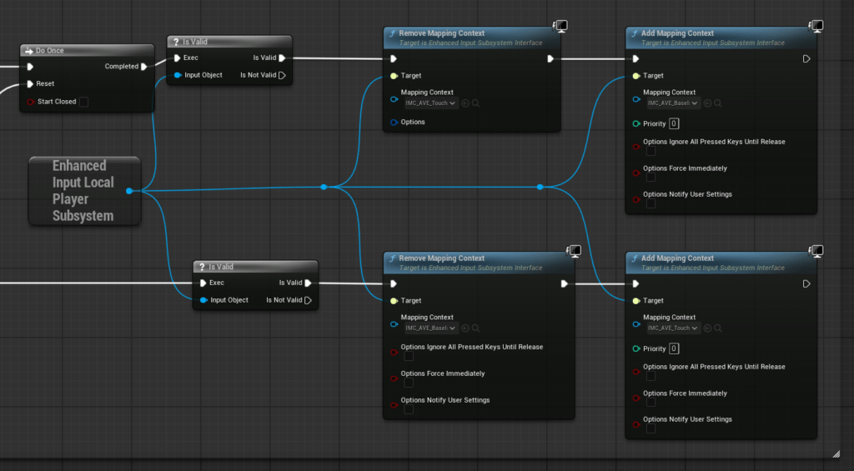The width and height of the screenshot is (854, 471).
Task: Tick Ignore All Pressed Keys on the IMC_AVE_Basel Add node
Action: coord(651,152)
